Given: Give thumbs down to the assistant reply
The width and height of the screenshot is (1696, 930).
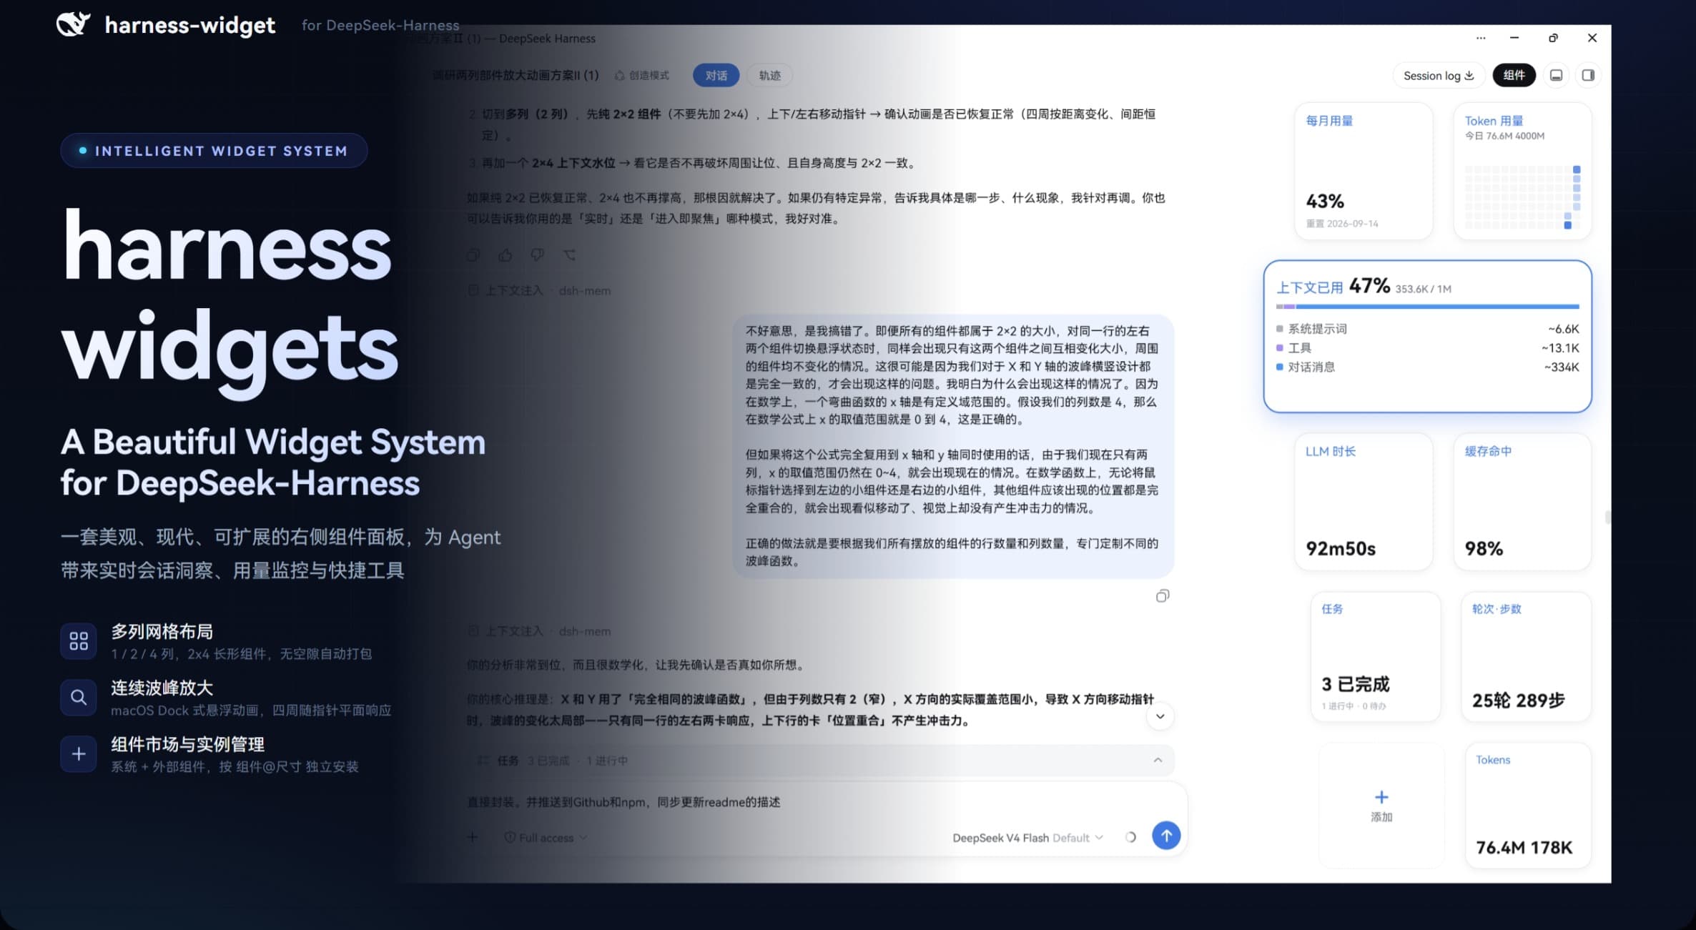Looking at the screenshot, I should coord(537,255).
